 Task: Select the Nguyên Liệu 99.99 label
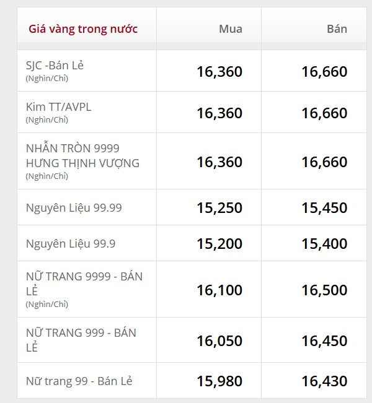tap(74, 207)
